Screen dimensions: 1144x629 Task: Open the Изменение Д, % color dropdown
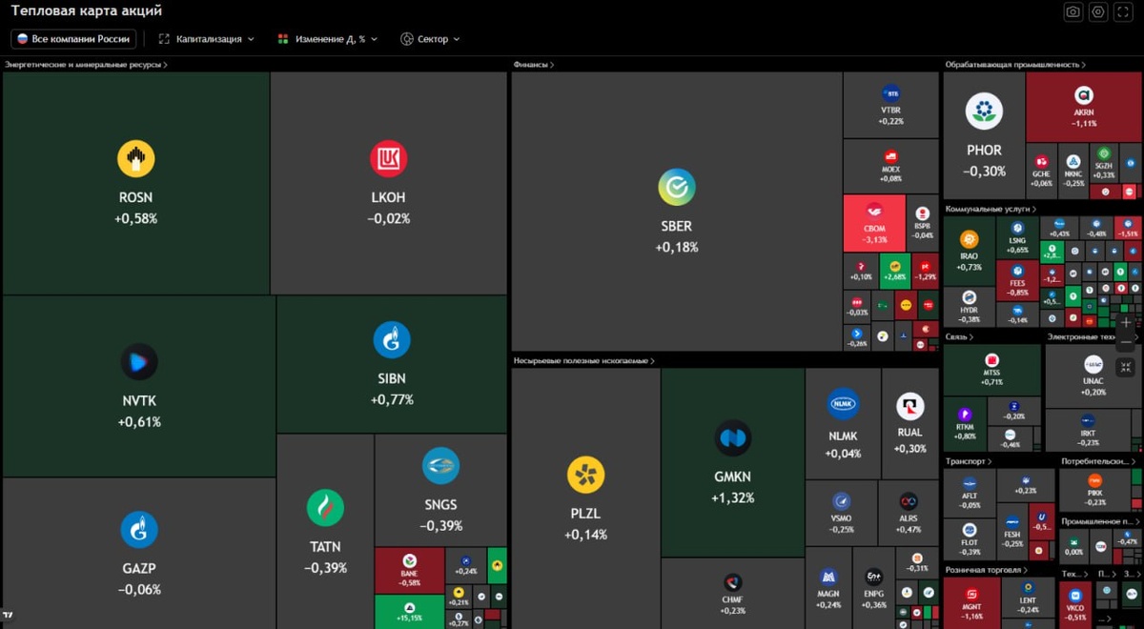point(328,39)
